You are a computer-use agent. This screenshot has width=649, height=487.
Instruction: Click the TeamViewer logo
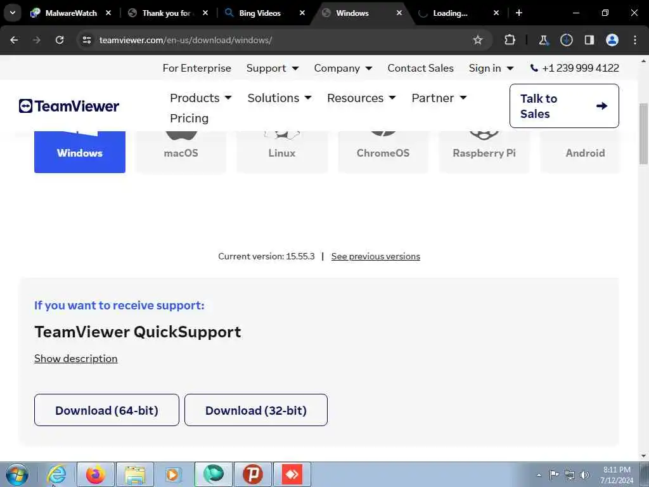coord(68,106)
